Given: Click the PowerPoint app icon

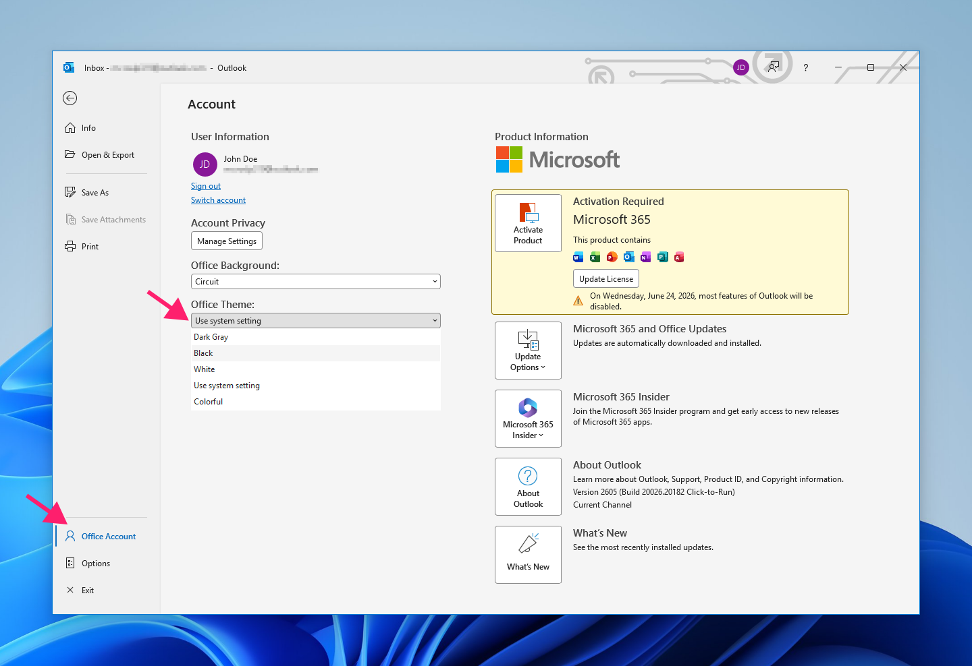Looking at the screenshot, I should [x=612, y=257].
